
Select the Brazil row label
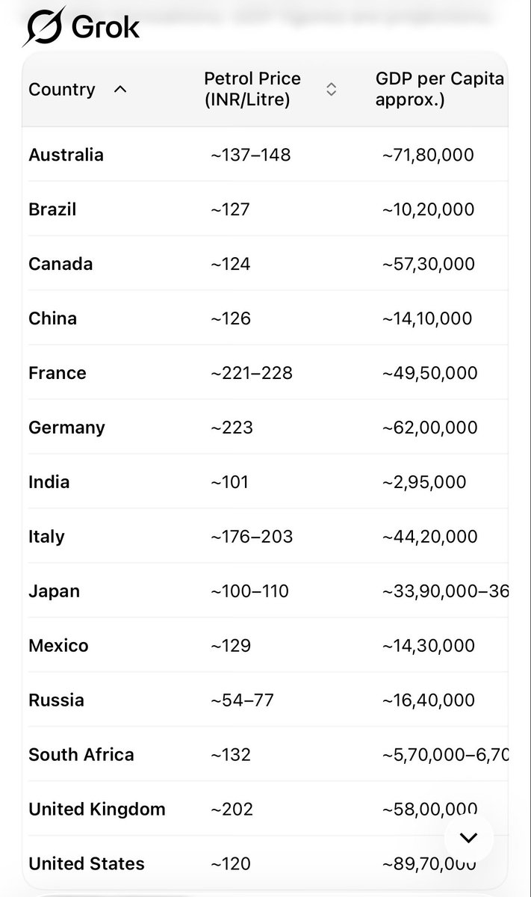52,209
